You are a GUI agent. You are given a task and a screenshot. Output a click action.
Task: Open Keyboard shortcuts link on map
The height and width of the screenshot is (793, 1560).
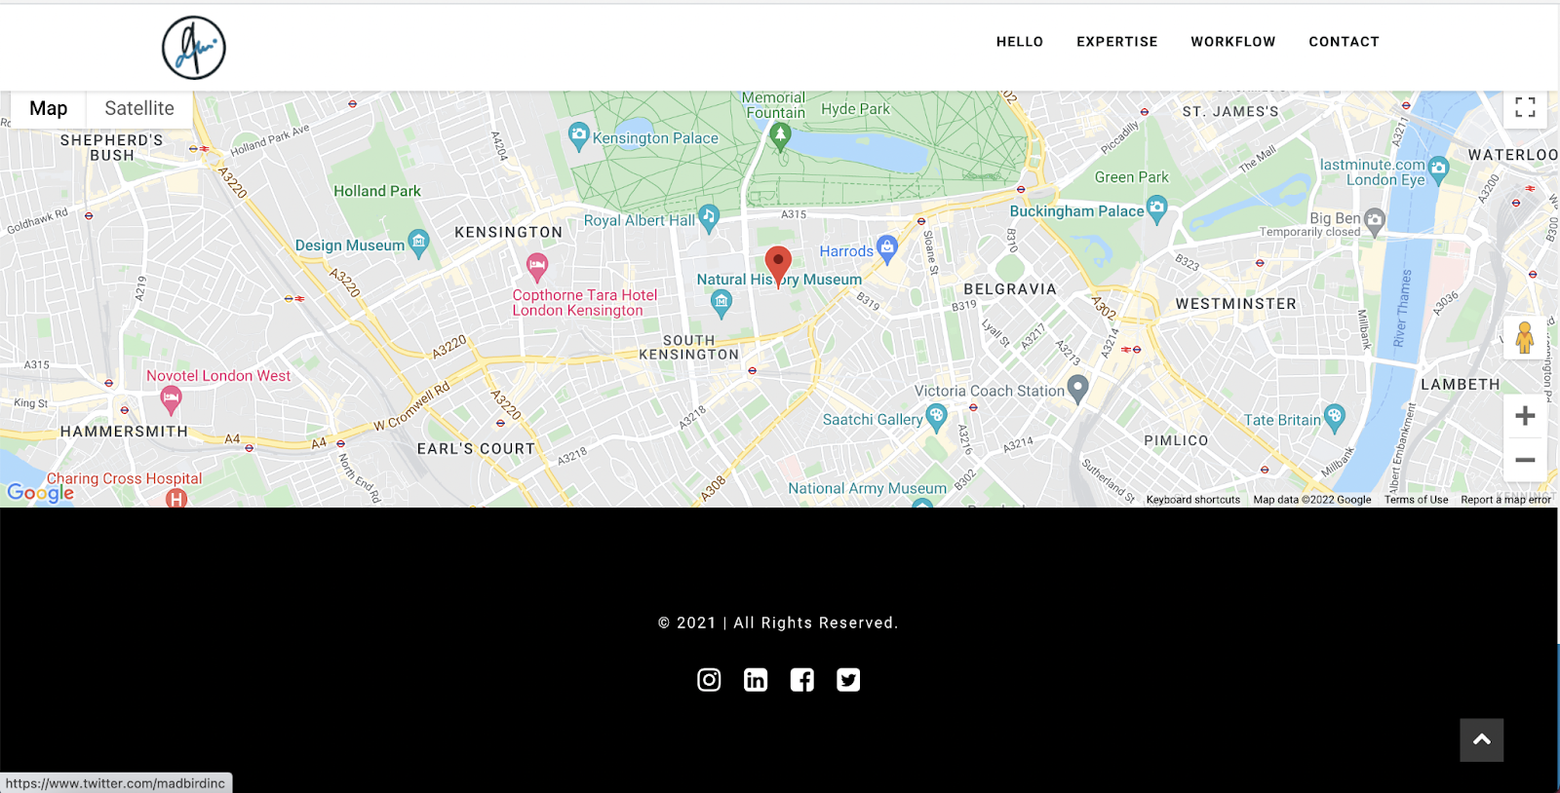(1193, 500)
